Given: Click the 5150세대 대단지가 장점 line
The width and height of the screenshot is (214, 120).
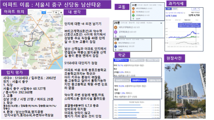Looking at the screenshot, I should [81, 63].
